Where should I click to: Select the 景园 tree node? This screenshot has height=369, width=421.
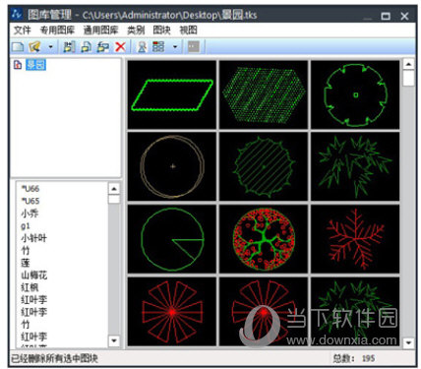coord(35,65)
